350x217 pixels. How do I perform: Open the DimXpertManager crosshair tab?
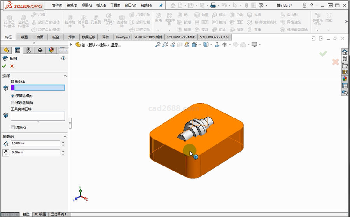coord(40,50)
